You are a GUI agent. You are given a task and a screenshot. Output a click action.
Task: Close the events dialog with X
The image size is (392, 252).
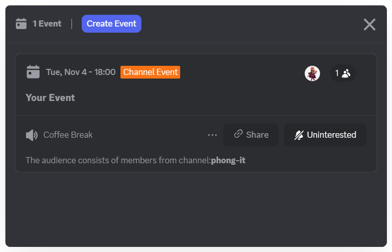click(x=370, y=24)
